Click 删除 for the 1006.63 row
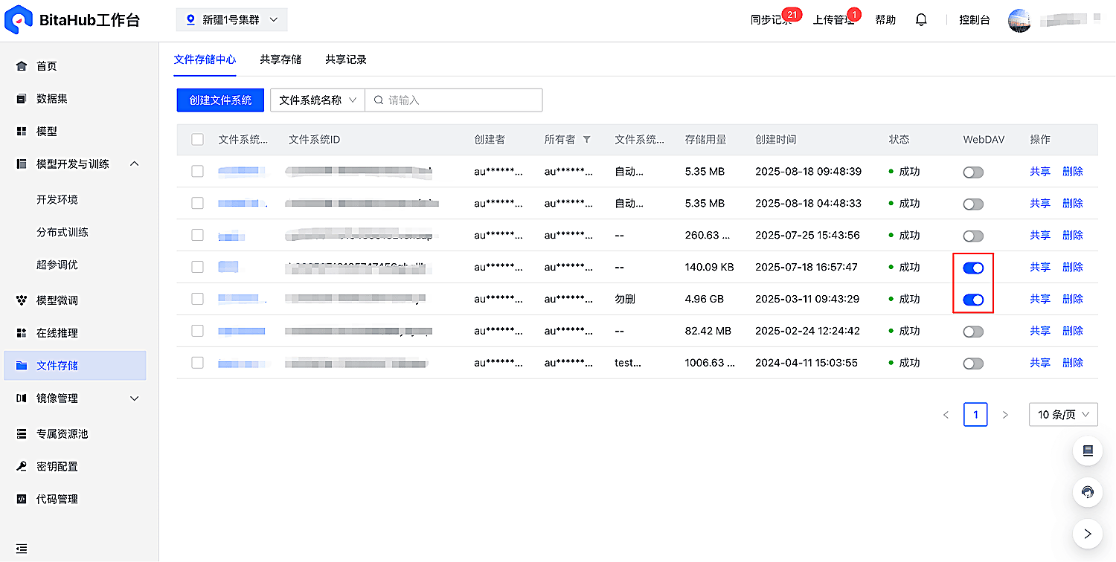Image resolution: width=1116 pixels, height=562 pixels. (x=1073, y=363)
